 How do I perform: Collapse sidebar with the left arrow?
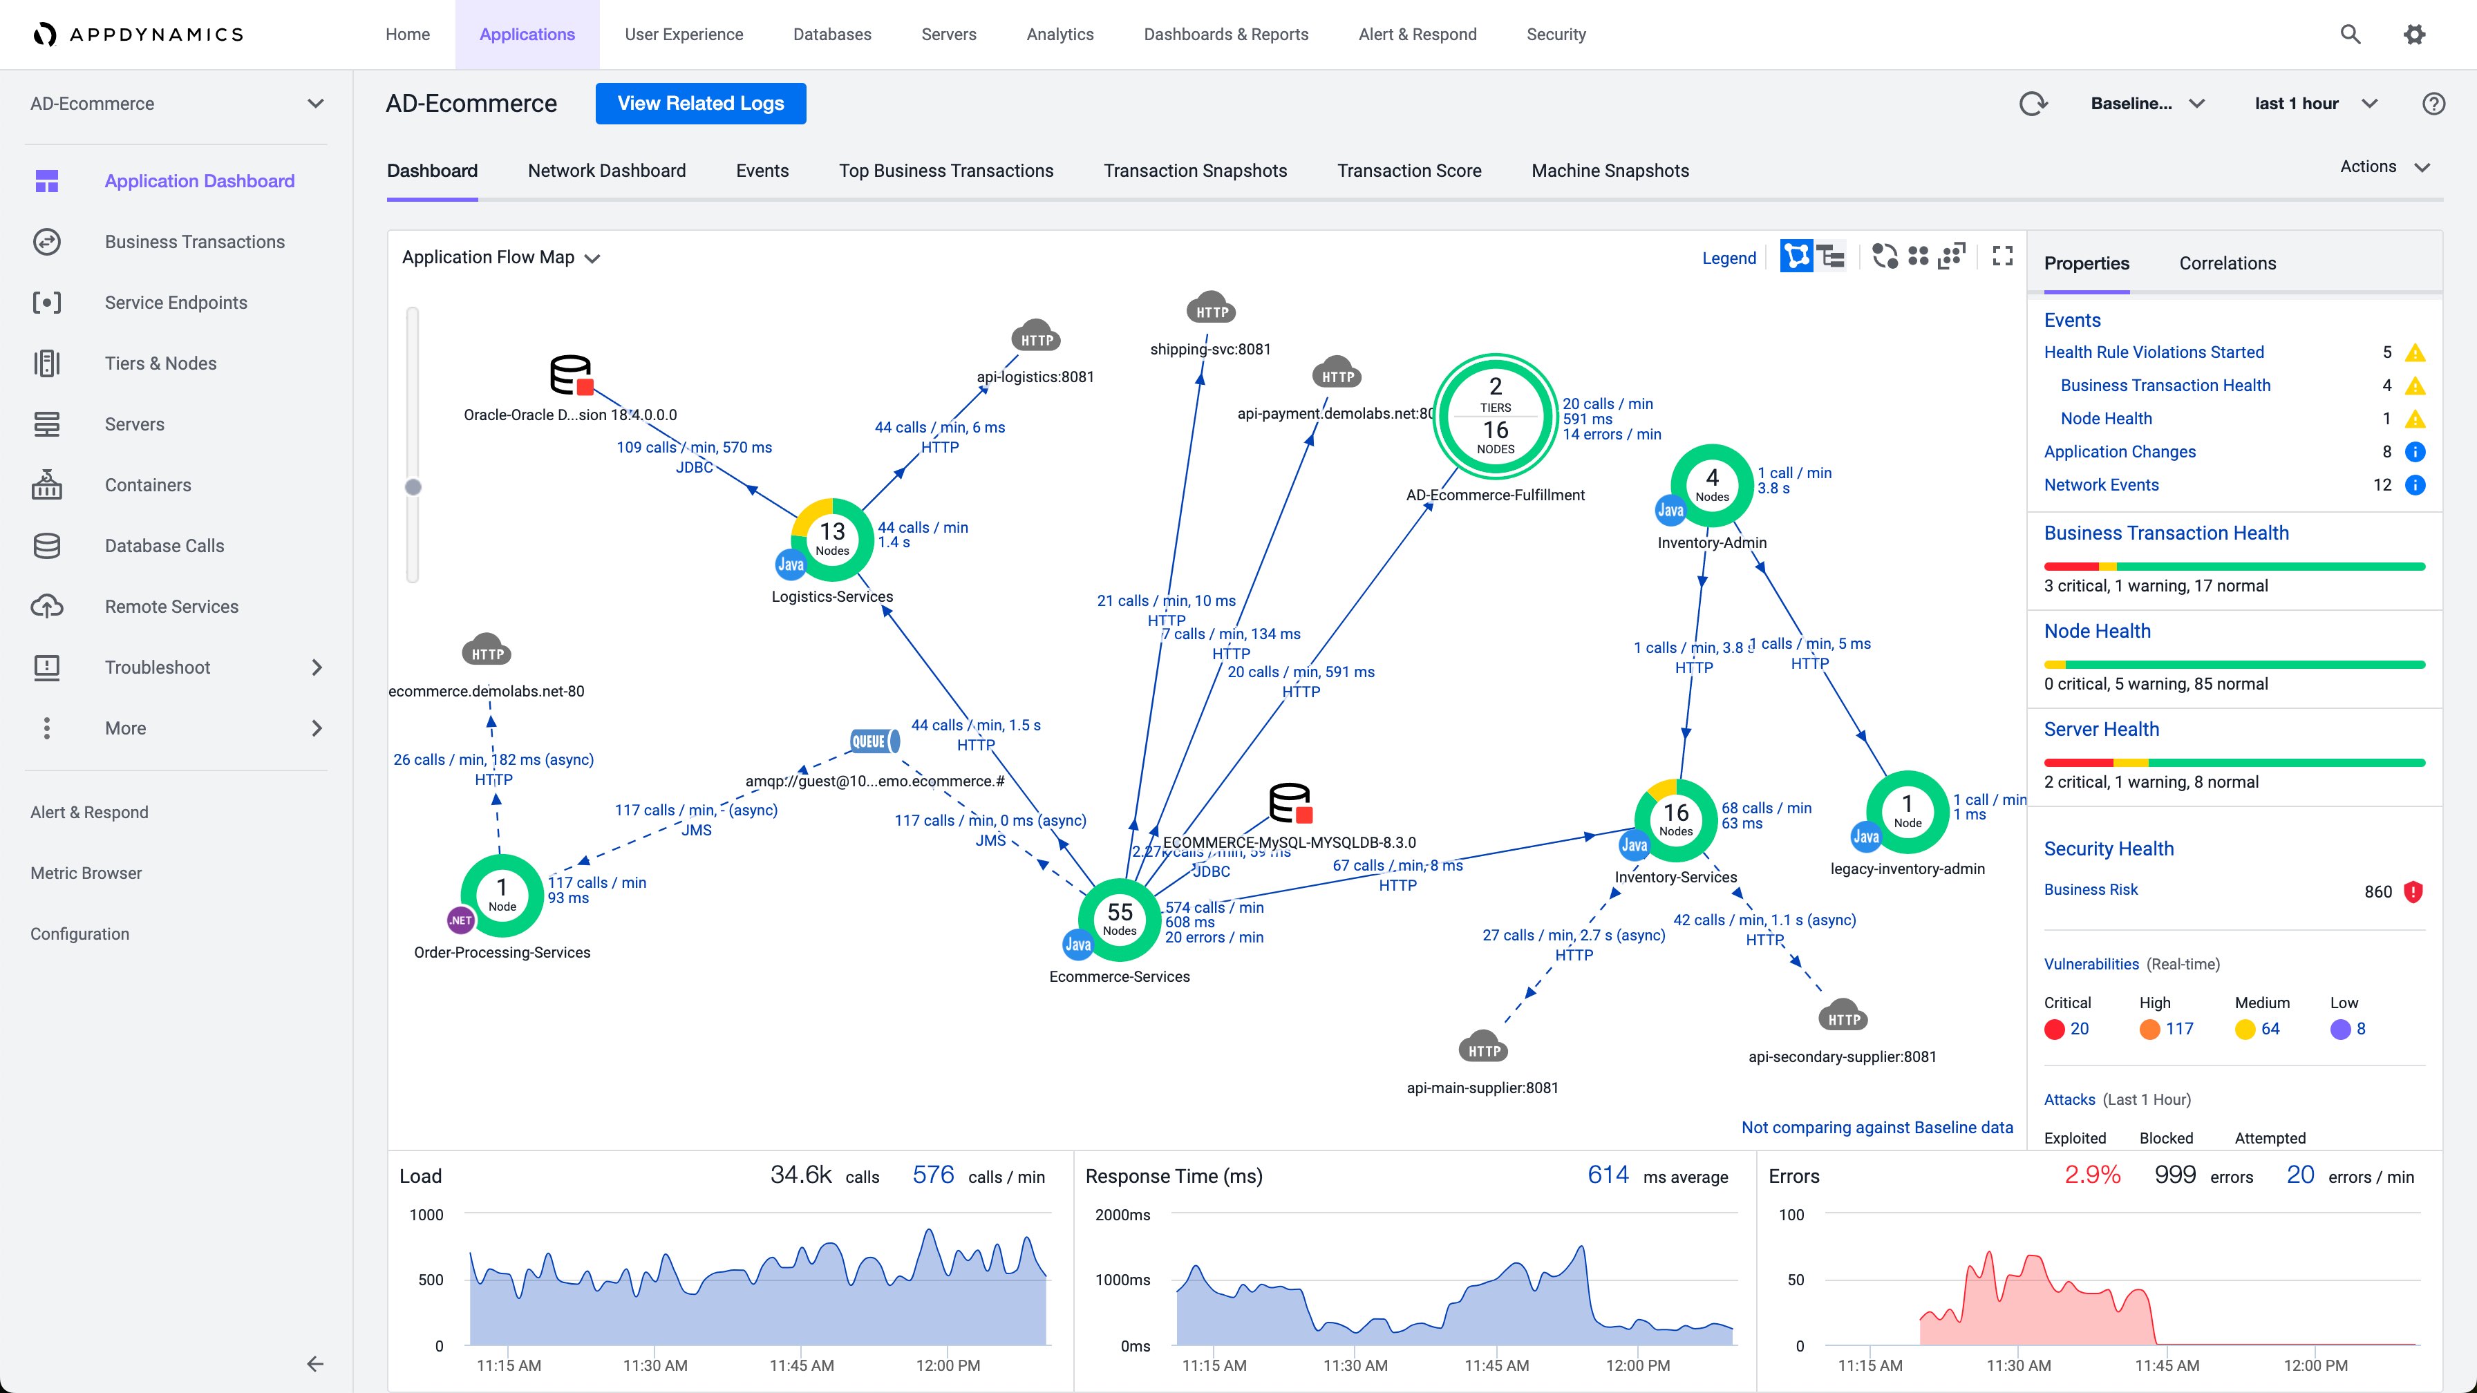click(x=314, y=1363)
